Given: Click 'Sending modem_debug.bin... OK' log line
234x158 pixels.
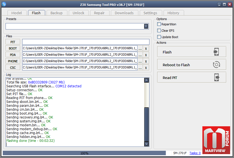Looking at the screenshot, I should pos(32,129).
